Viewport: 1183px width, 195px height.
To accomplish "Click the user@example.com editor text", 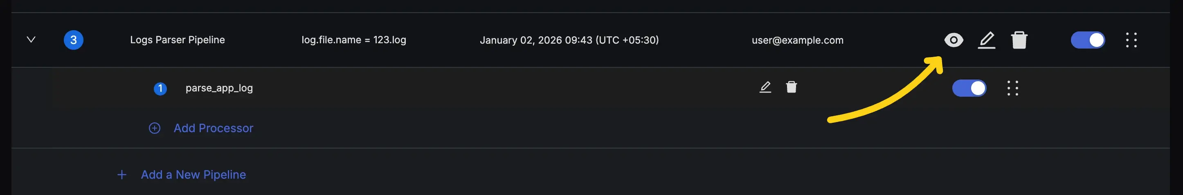I will [797, 40].
